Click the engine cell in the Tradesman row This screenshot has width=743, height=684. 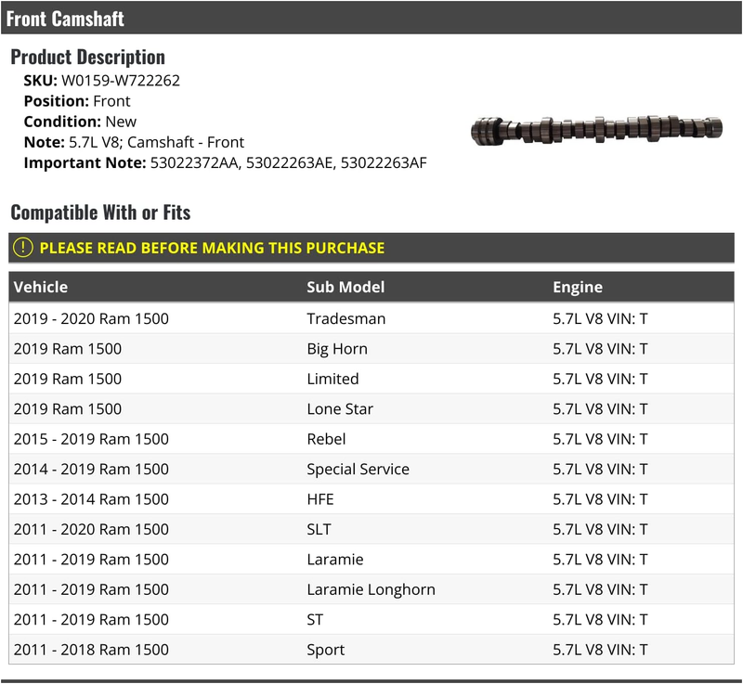pyautogui.click(x=600, y=318)
